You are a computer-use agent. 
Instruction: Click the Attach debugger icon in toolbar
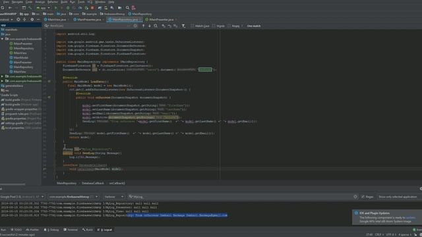coord(86,8)
